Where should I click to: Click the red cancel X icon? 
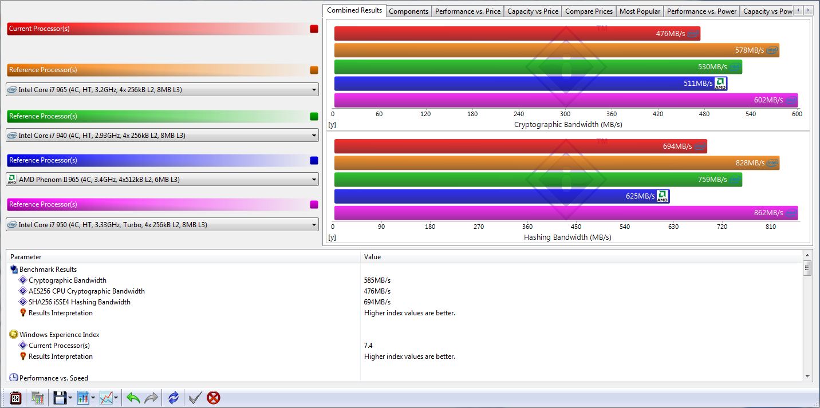click(214, 397)
